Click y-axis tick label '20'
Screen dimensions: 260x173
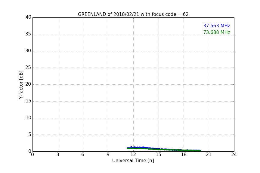(x=28, y=84)
